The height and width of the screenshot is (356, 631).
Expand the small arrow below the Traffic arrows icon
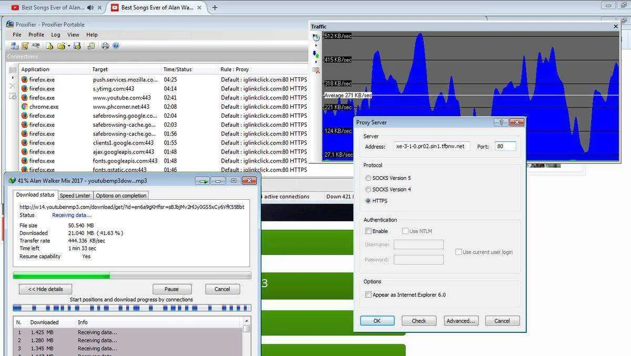[x=316, y=62]
